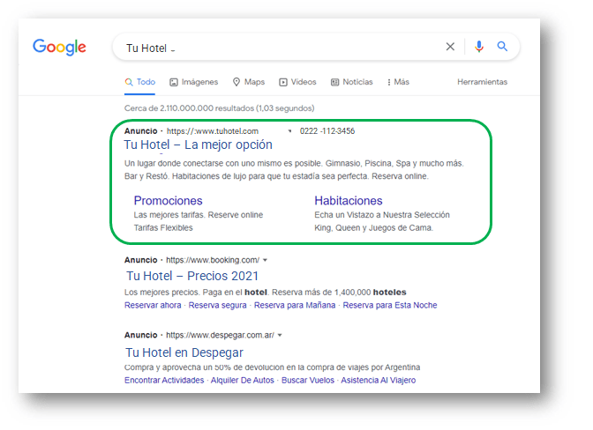Open the Promociones sitelink
The height and width of the screenshot is (430, 593).
168,201
